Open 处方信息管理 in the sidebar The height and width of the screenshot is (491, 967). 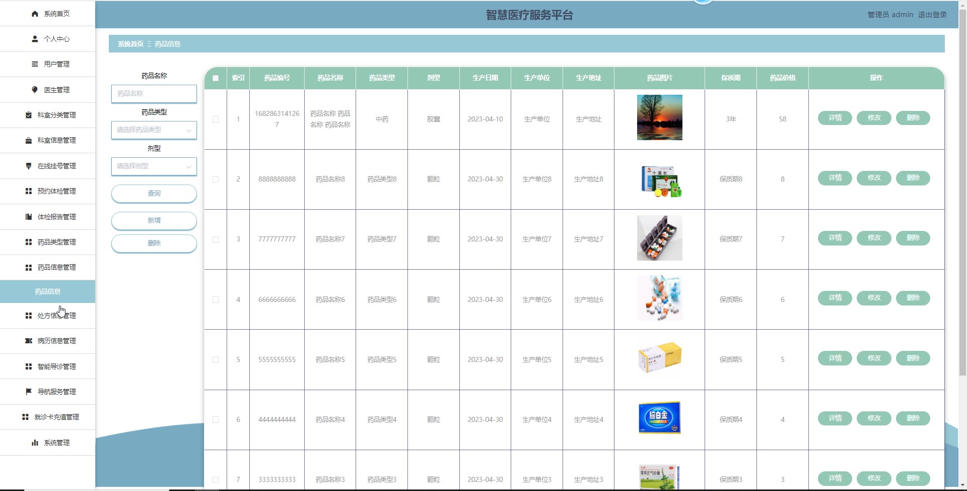click(56, 316)
